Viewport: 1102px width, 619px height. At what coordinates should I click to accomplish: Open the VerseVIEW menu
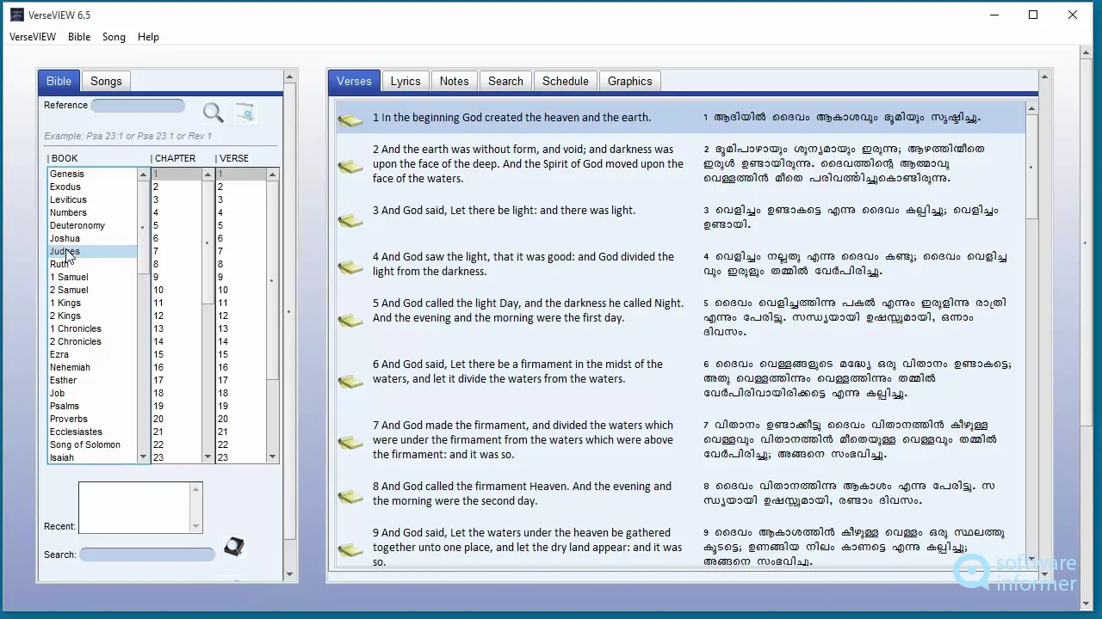click(x=33, y=37)
